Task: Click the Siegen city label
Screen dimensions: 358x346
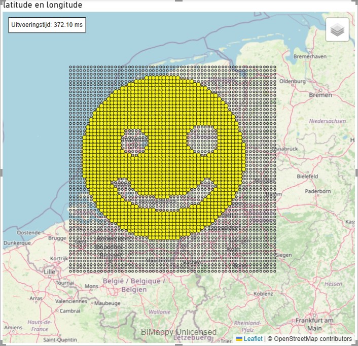Action: [x=284, y=255]
